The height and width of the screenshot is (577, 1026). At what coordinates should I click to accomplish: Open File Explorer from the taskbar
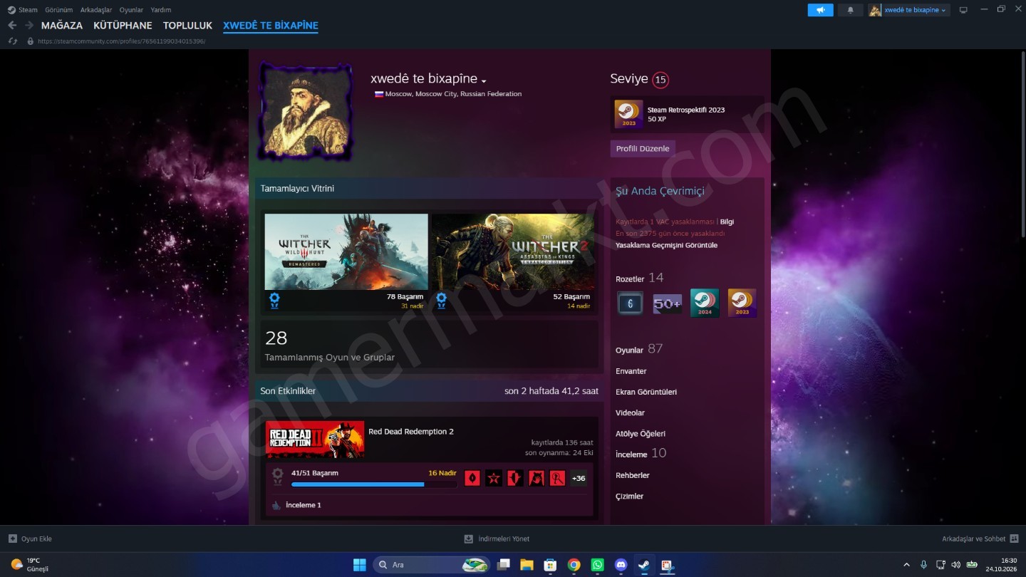click(x=527, y=565)
